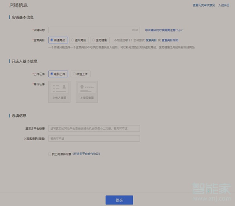The height and width of the screenshot is (206, 235).
Task: Open the 查看类目明细 link
Action: point(170,40)
